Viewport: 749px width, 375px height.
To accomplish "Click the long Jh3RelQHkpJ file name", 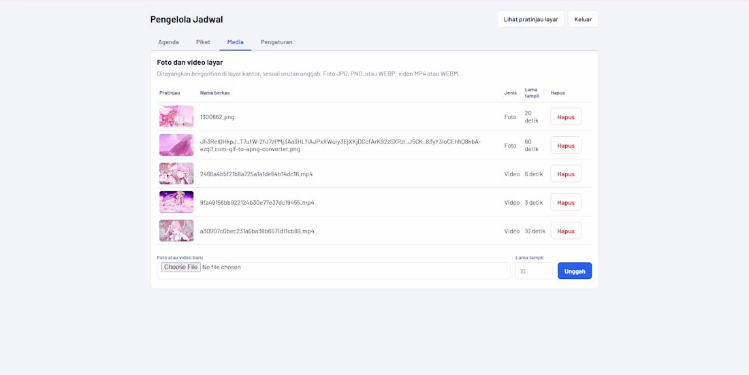I will point(340,145).
